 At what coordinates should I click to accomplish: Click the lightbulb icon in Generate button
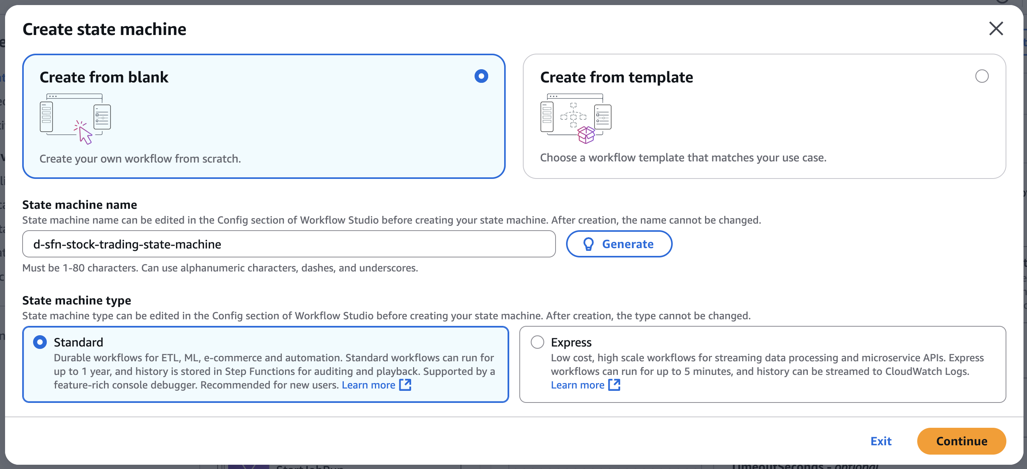tap(589, 244)
